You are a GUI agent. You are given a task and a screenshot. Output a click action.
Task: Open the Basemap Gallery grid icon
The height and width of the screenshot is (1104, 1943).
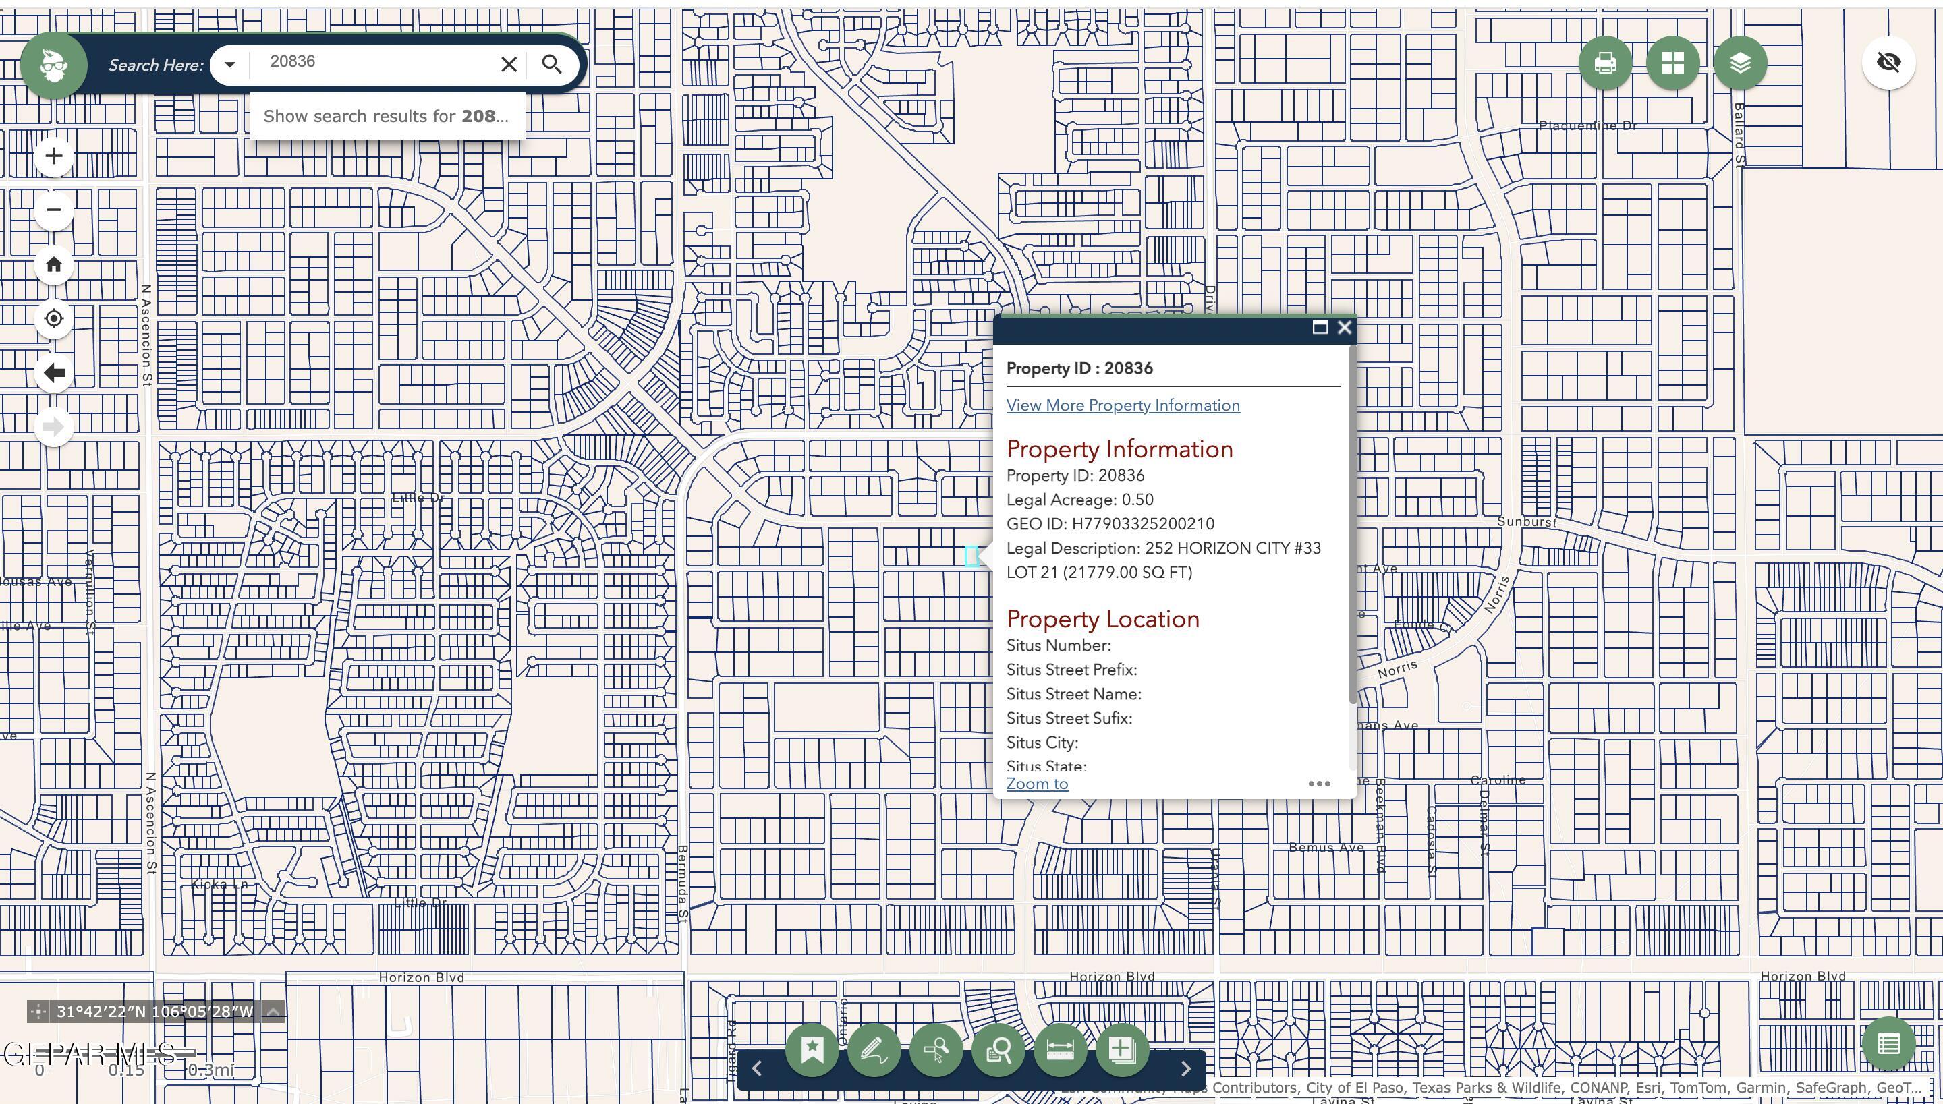(x=1672, y=63)
